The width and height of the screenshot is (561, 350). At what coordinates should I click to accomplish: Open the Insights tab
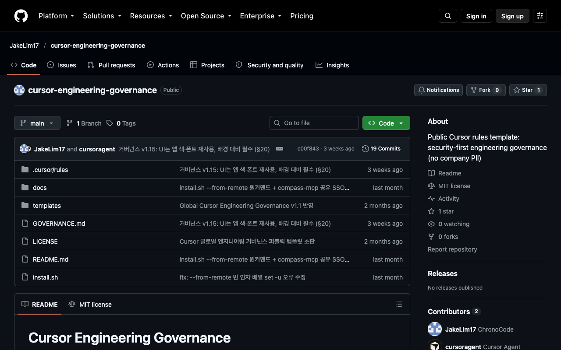click(x=332, y=65)
